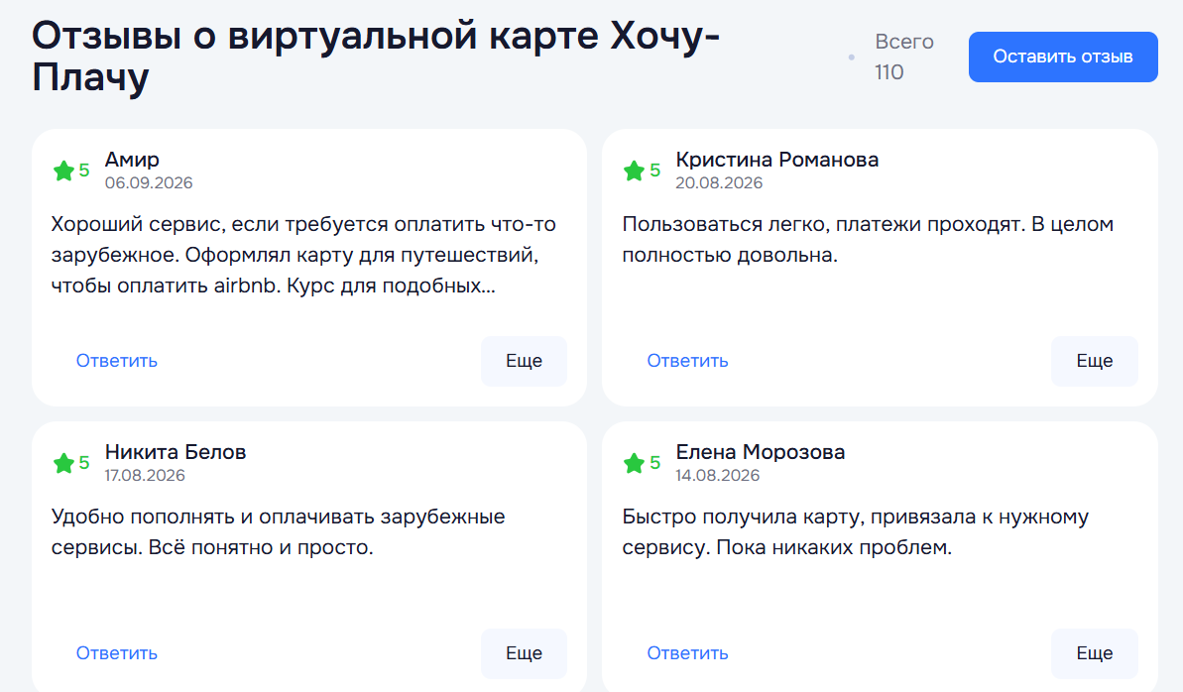Viewport: 1183px width, 692px height.
Task: Select reviewer name Никита Белов
Action: pos(176,451)
